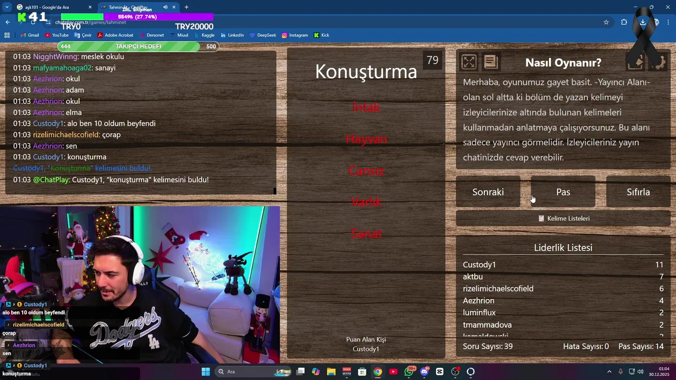Click the forbidden word Varlık
Viewport: 676px width, 380px height.
(366, 202)
